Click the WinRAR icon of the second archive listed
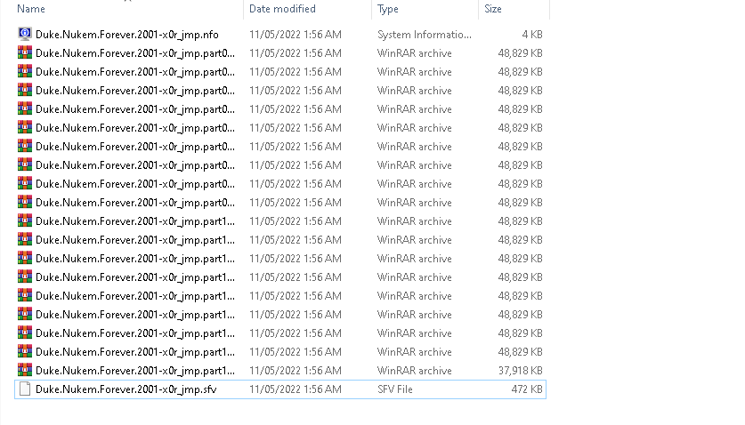The height and width of the screenshot is (425, 745). (25, 72)
